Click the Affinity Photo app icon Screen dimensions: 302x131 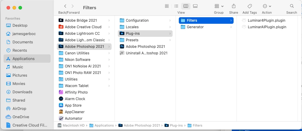tap(61, 92)
